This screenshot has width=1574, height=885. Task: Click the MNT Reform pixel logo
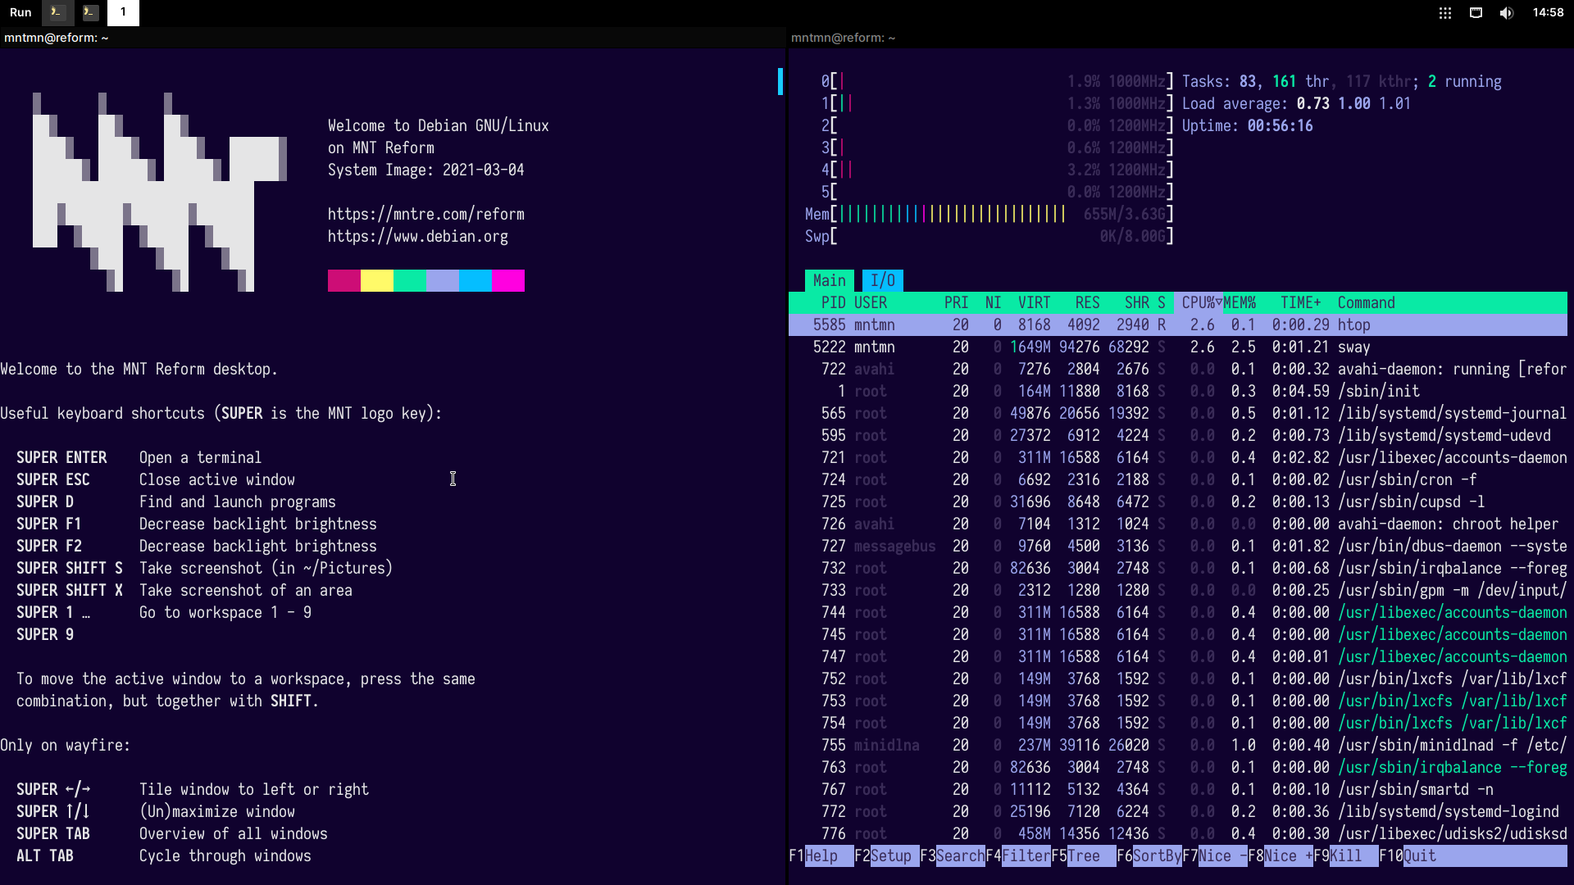point(159,192)
